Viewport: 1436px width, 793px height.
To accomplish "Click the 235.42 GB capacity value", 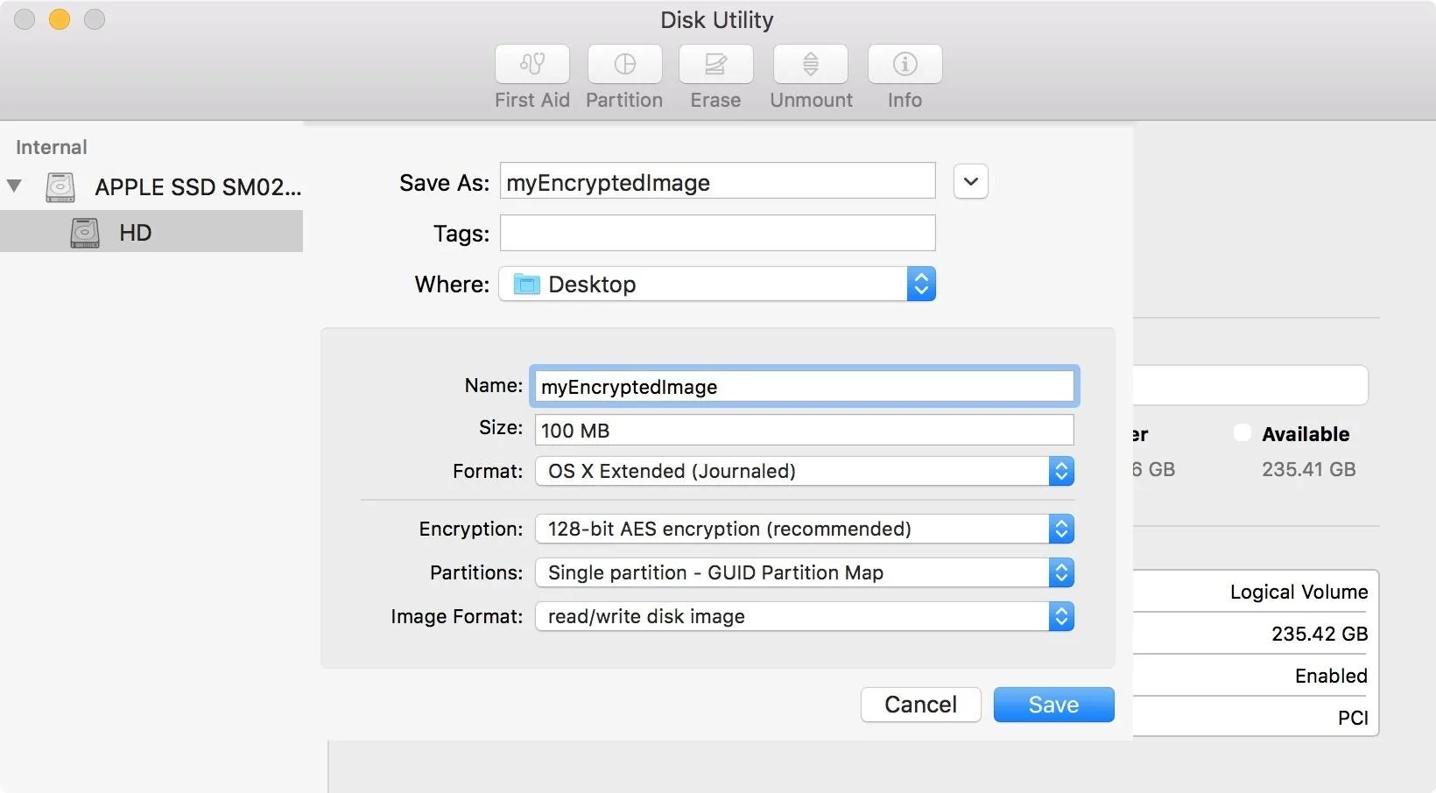I will 1319,634.
